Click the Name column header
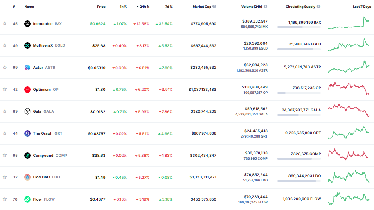Screen dimensions: 374x210 pyautogui.click(x=29, y=7)
